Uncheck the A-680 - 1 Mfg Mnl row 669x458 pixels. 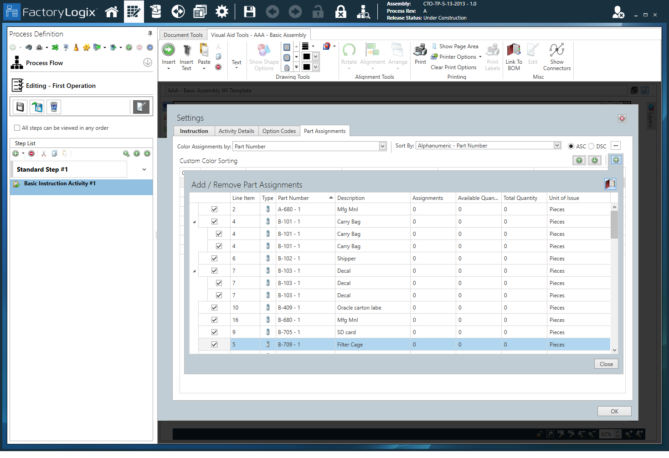214,209
